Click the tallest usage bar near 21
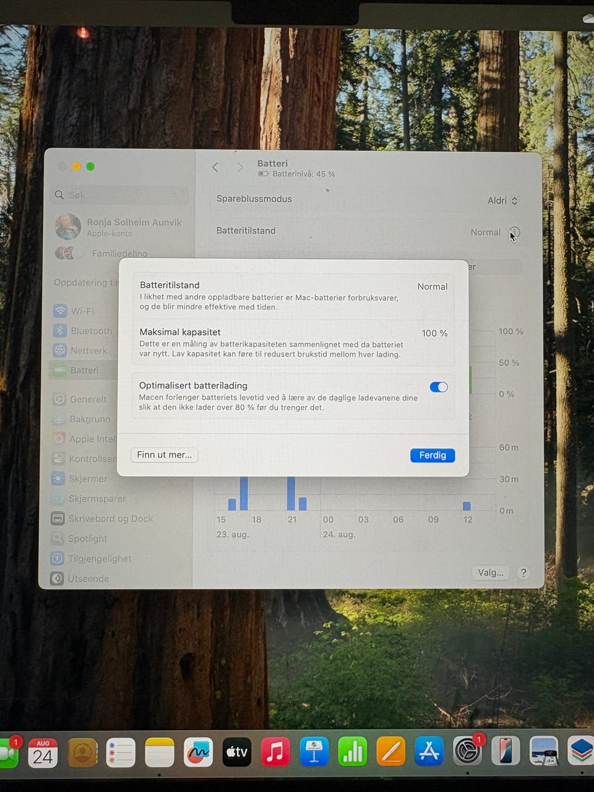This screenshot has height=792, width=594. coord(291,493)
